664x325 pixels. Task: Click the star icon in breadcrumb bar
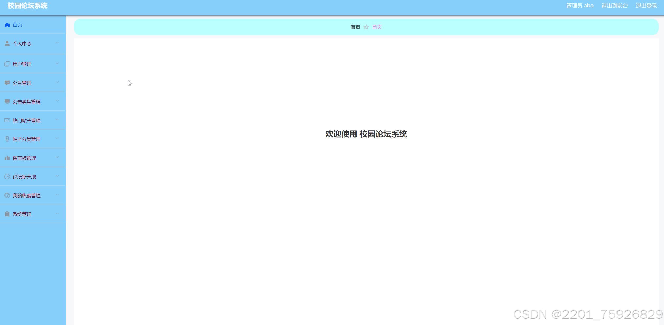[x=366, y=27]
